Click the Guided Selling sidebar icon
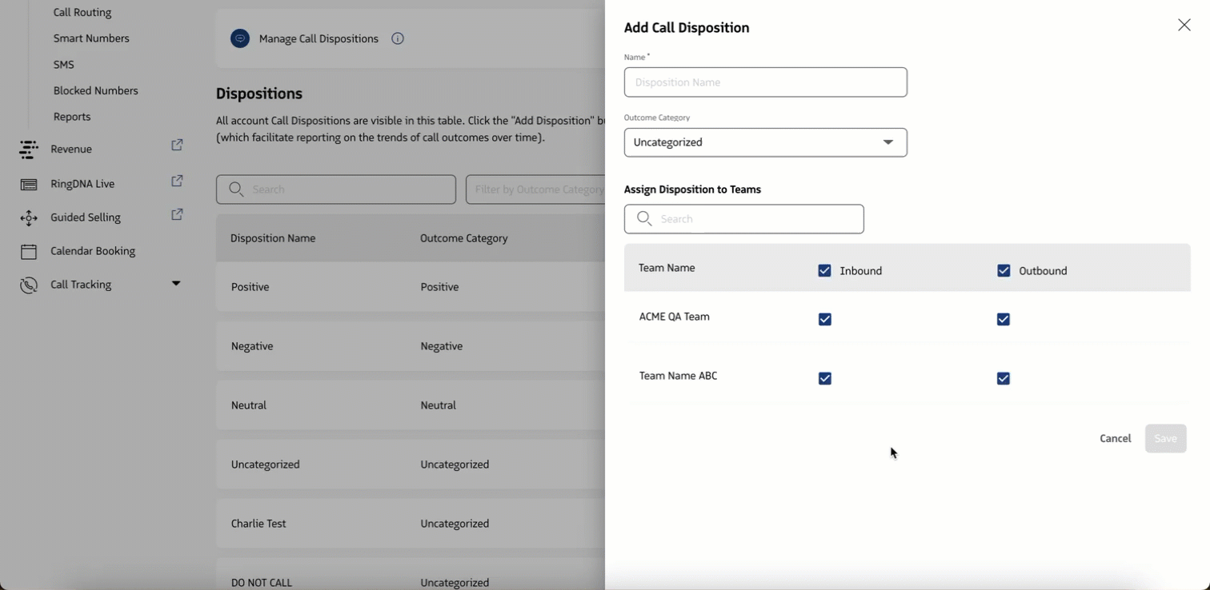 tap(29, 217)
